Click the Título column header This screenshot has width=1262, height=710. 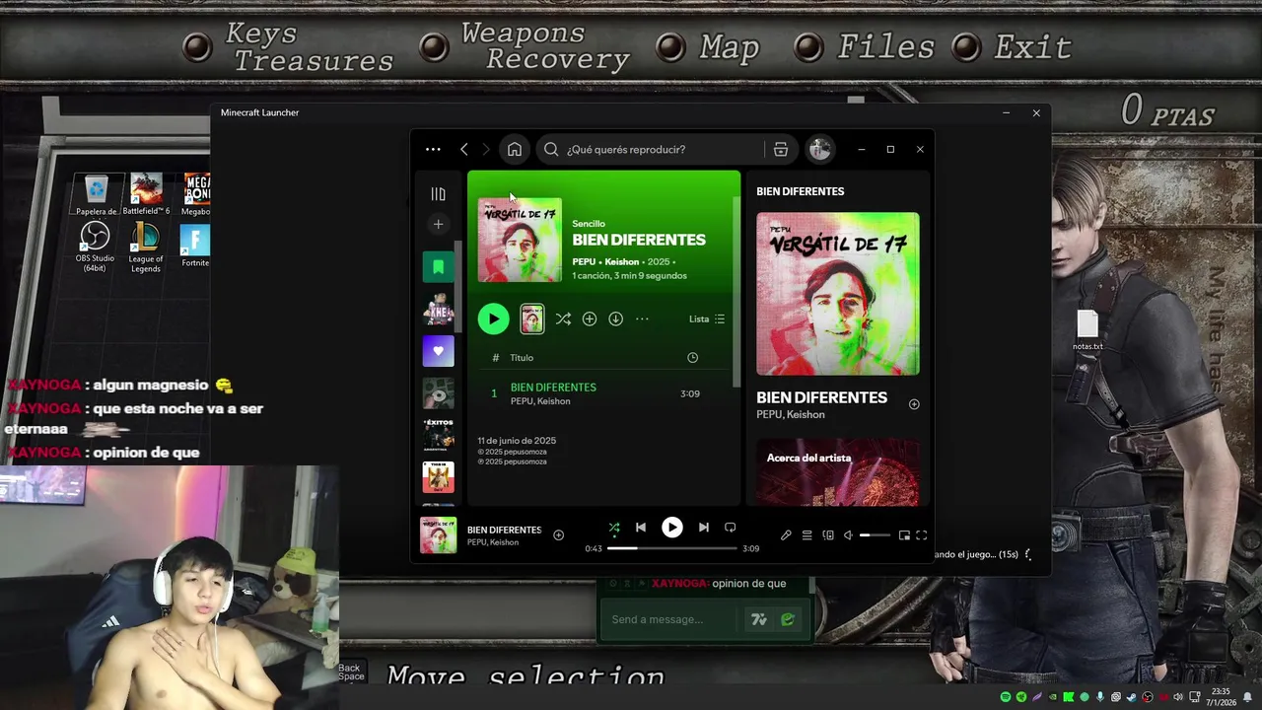522,358
